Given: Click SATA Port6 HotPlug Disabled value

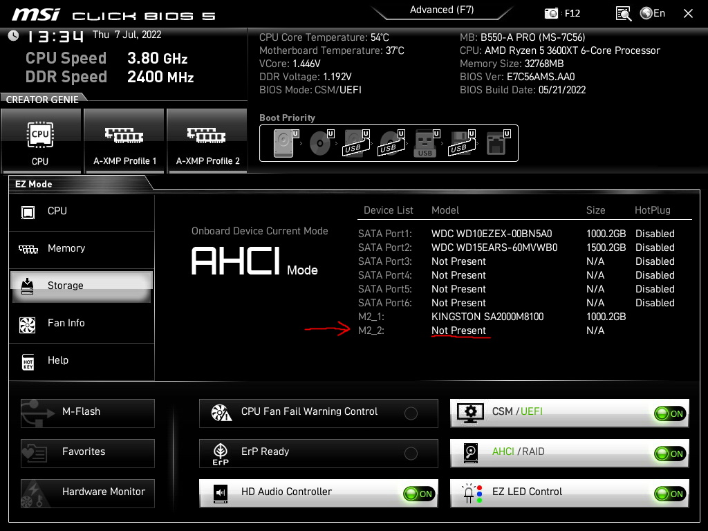Looking at the screenshot, I should [x=655, y=303].
